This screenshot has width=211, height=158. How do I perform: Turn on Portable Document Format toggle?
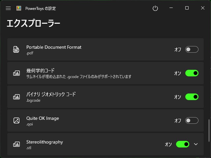click(192, 49)
